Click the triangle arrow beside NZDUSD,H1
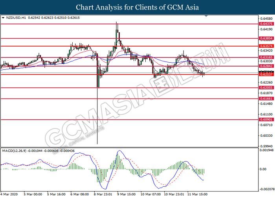The image size is (275, 197). (x=3, y=18)
